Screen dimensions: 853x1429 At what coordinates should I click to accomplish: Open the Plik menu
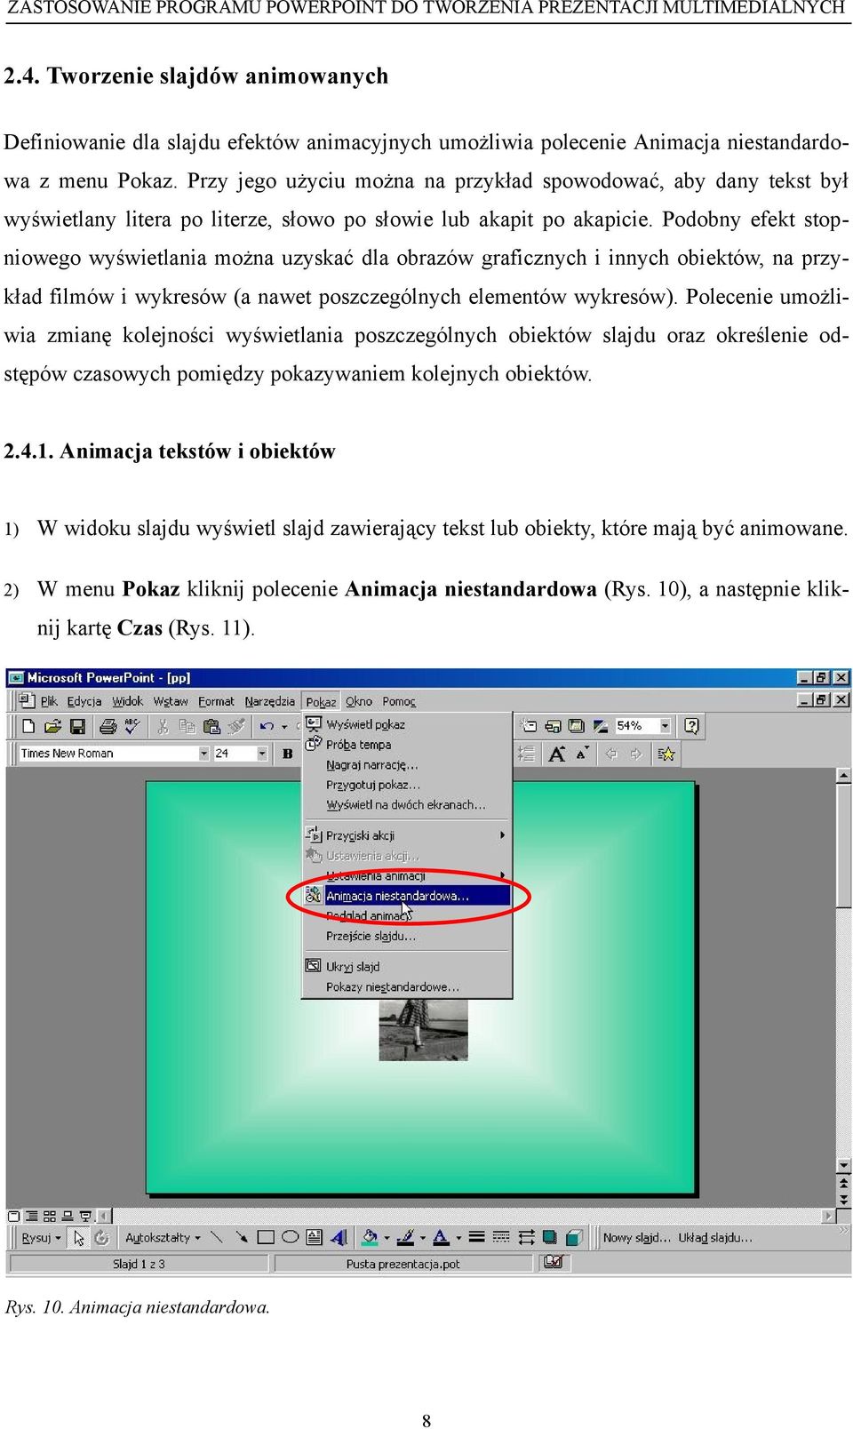coord(49,701)
